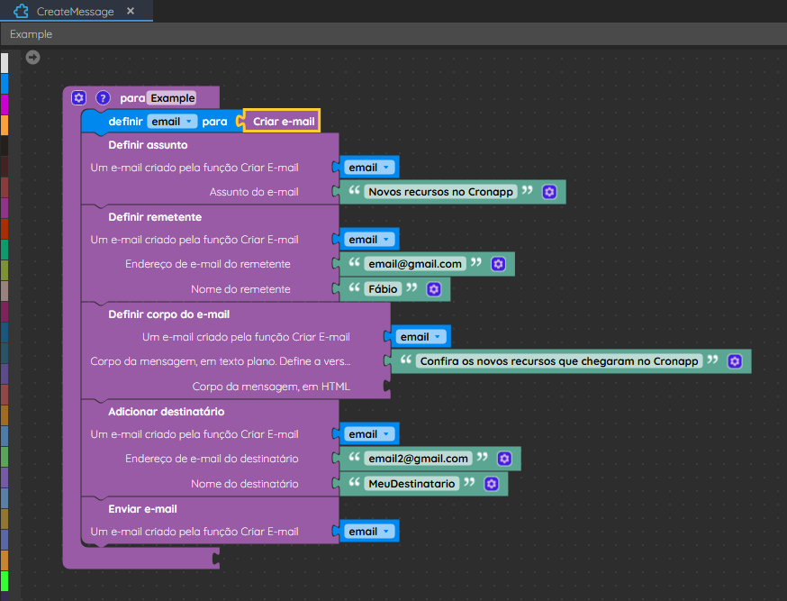Viewport: 787px width, 601px height.
Task: Click the 'Nome do destinatário' label
Action: coord(244,484)
